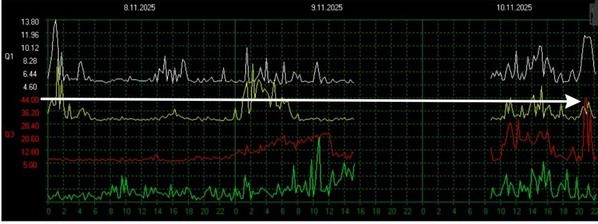
Task: Click the 10.12 scale value
Action: (31, 48)
